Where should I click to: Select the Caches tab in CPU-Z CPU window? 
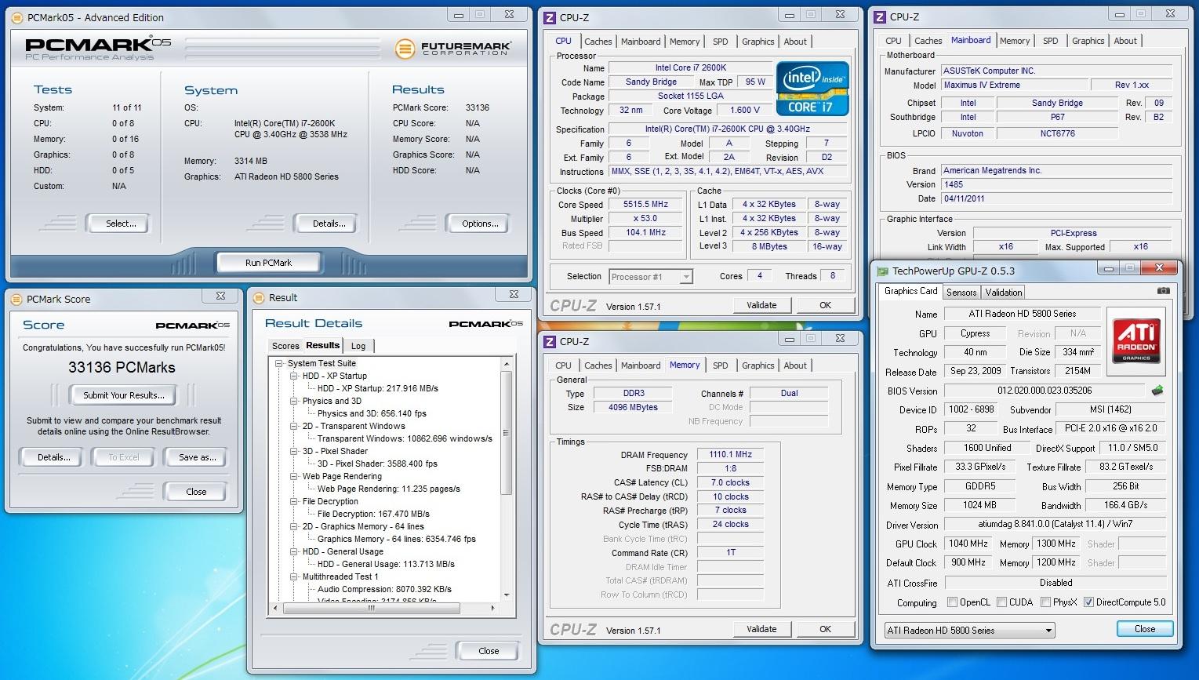[598, 42]
